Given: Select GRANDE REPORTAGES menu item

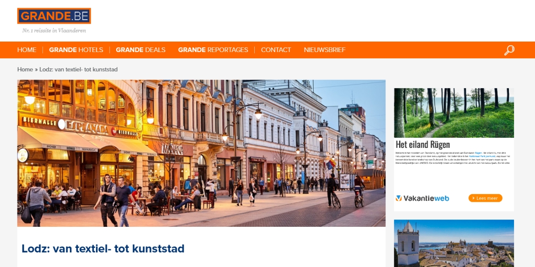Looking at the screenshot, I should coord(213,50).
